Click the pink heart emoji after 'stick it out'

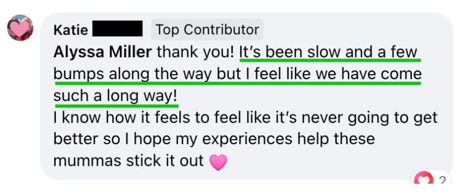pyautogui.click(x=218, y=162)
